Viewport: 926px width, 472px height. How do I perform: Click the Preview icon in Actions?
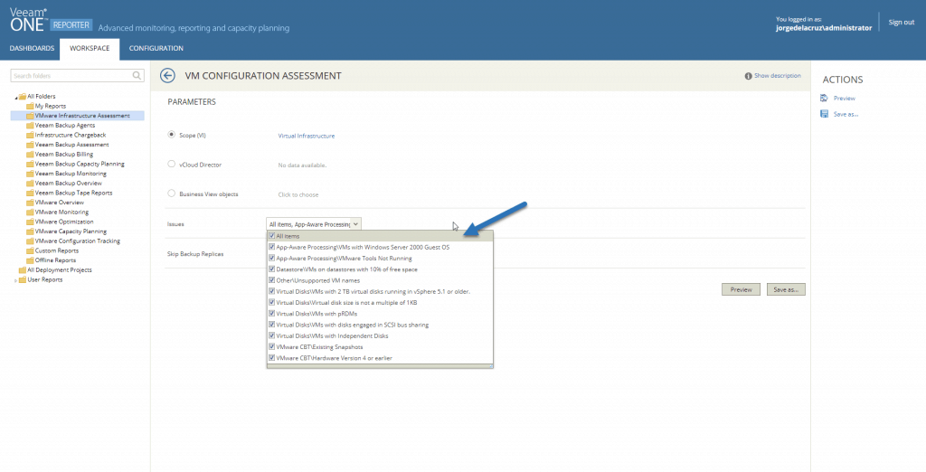(825, 98)
